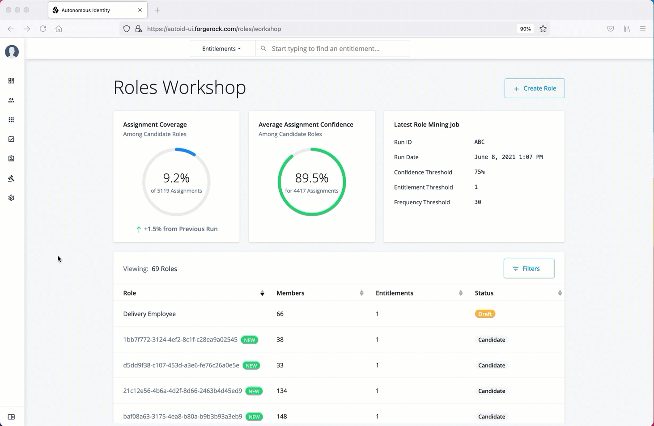This screenshot has height=426, width=654.
Task: Bookmark this page with the star icon
Action: (x=543, y=29)
